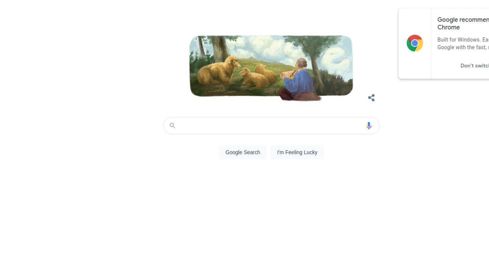Click the Google Search button

(243, 152)
